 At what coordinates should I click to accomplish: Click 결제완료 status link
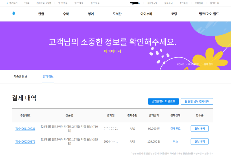pos(175,129)
